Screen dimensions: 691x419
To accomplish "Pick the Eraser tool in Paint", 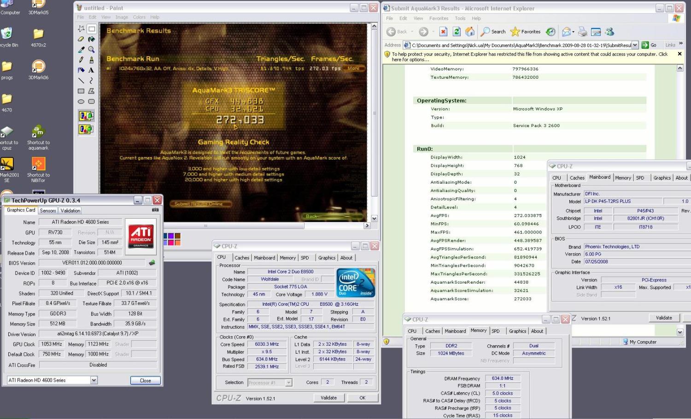I will [81, 39].
